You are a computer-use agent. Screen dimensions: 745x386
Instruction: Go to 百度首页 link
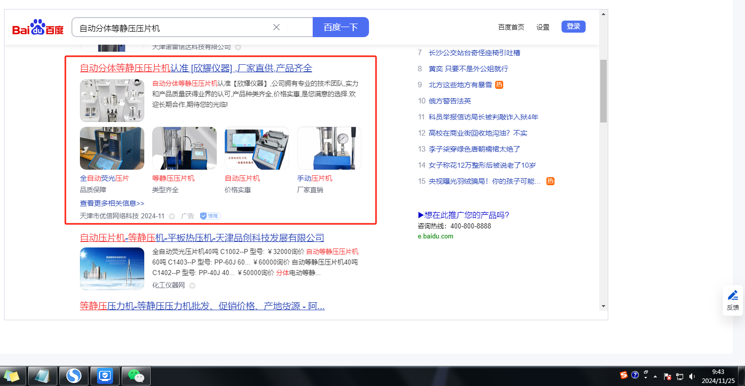tap(511, 27)
